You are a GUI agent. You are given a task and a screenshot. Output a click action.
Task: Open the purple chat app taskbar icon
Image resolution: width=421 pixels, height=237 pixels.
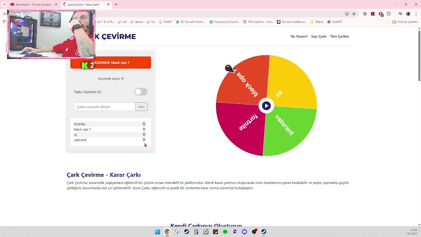[x=235, y=232]
